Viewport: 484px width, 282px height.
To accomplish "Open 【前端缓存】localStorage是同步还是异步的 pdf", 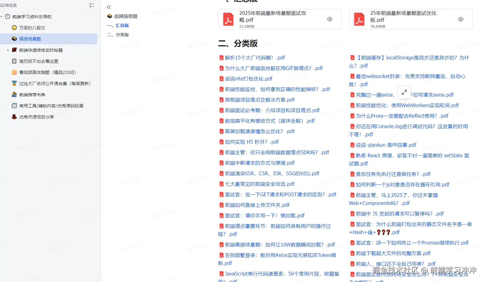I will coord(409,62).
